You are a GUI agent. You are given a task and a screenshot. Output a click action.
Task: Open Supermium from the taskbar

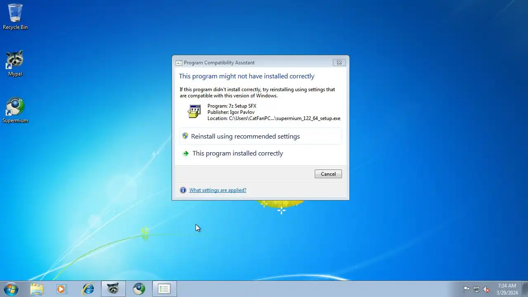point(139,289)
